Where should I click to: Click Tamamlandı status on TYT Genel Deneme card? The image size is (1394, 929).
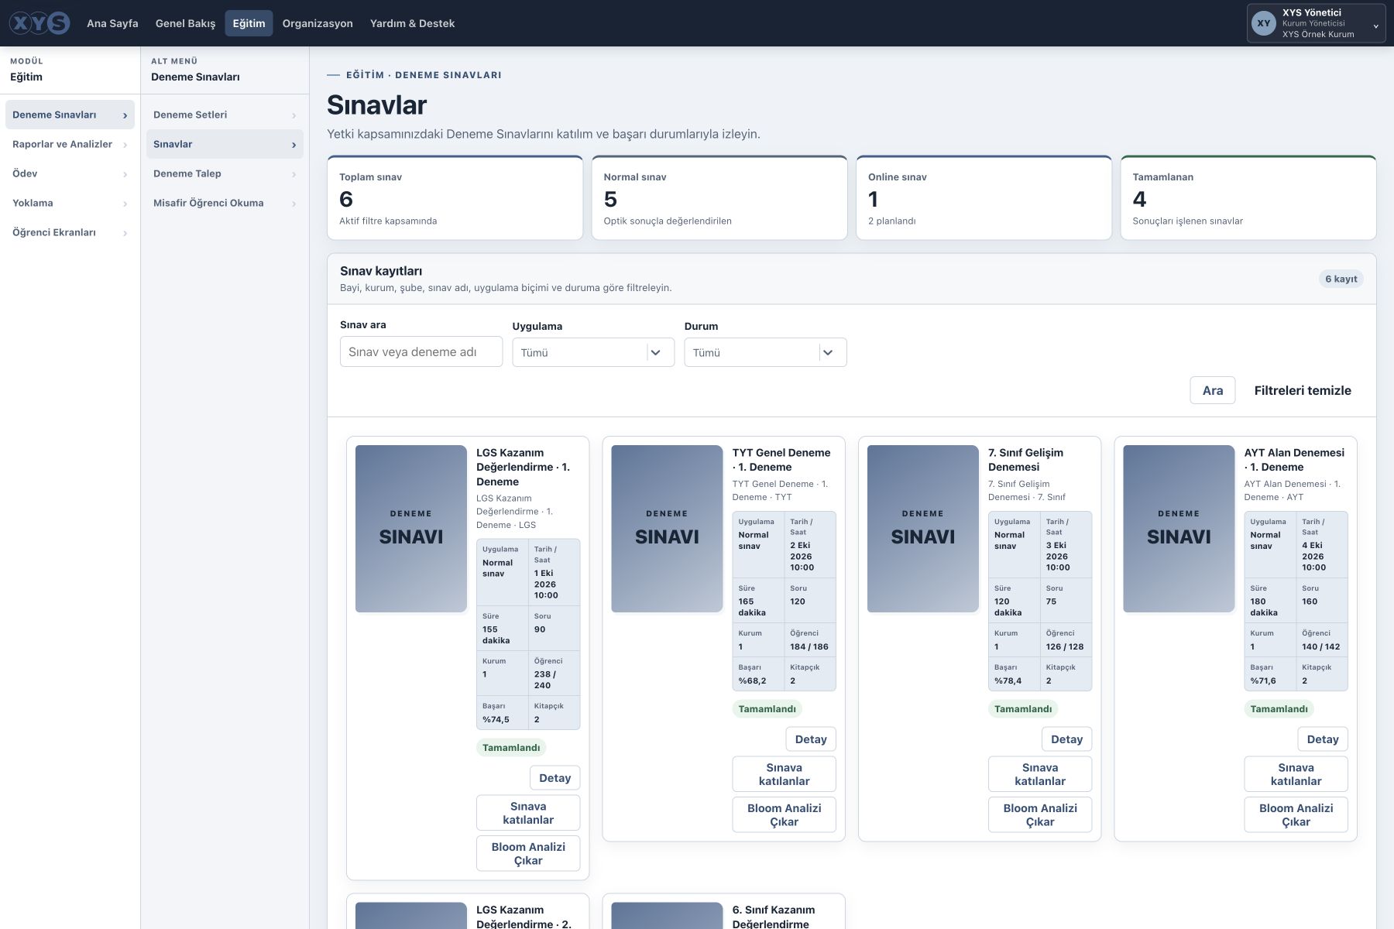pyautogui.click(x=767, y=709)
